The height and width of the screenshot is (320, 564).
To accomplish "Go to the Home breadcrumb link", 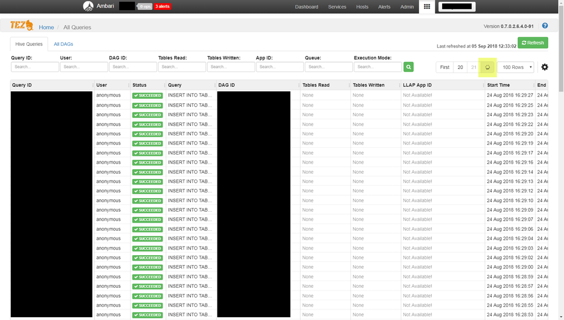I will pyautogui.click(x=46, y=27).
